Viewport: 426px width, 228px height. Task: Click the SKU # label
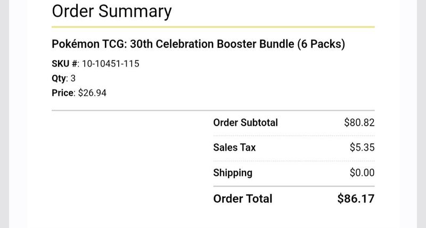coord(64,63)
